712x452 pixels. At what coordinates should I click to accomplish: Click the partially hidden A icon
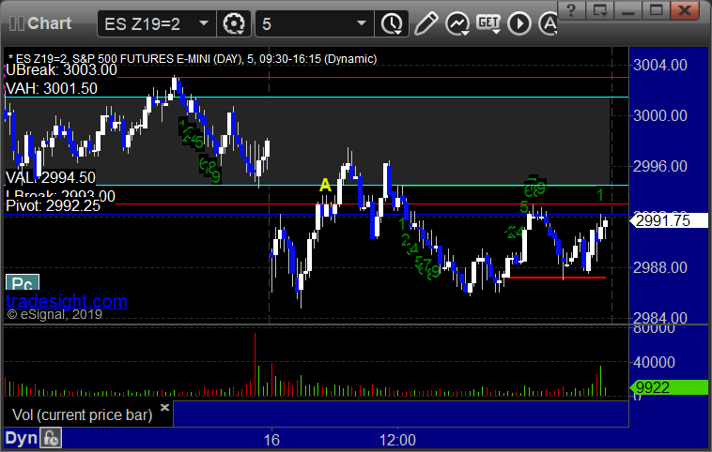coord(548,23)
